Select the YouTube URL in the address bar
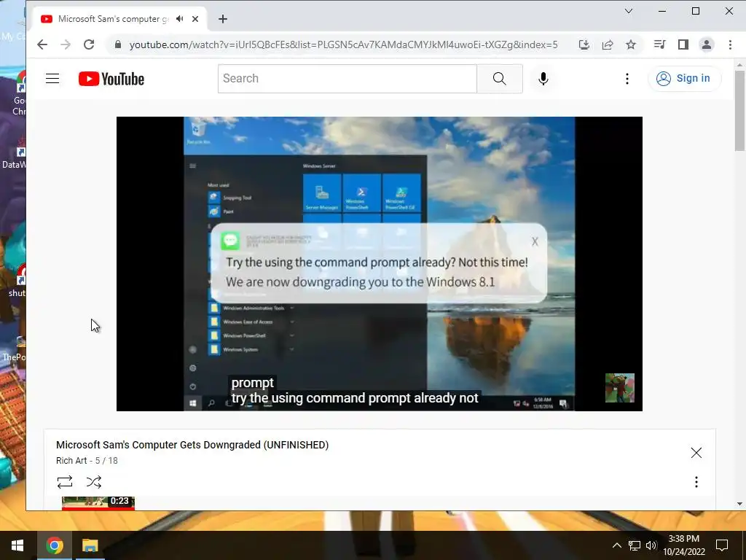Screen dimensions: 746x560 tap(343, 44)
